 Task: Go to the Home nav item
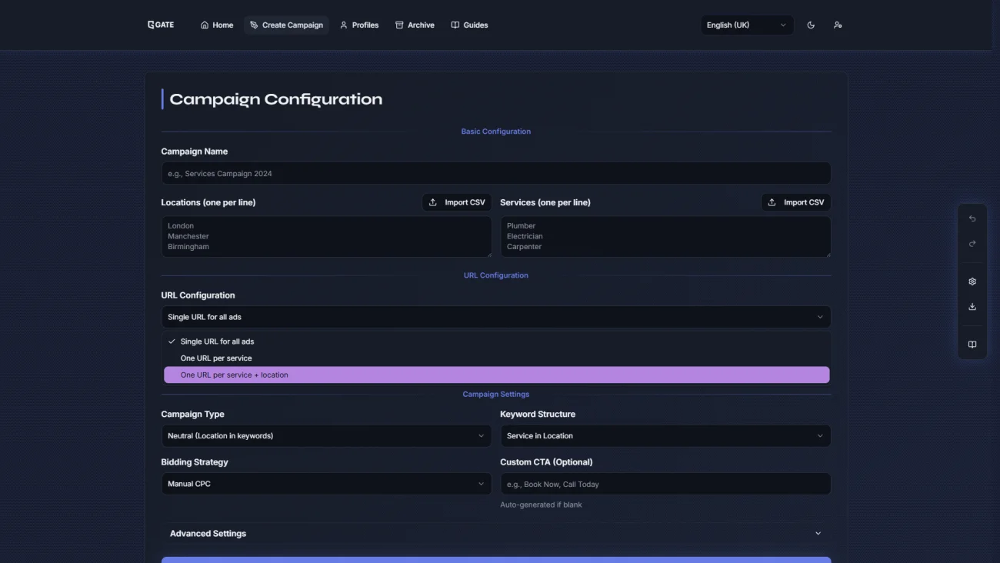tap(216, 25)
